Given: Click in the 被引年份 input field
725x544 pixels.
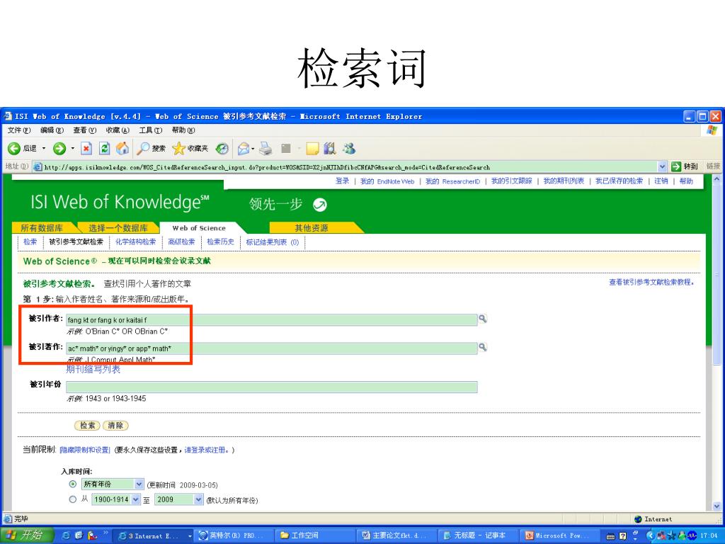Looking at the screenshot, I should point(271,387).
